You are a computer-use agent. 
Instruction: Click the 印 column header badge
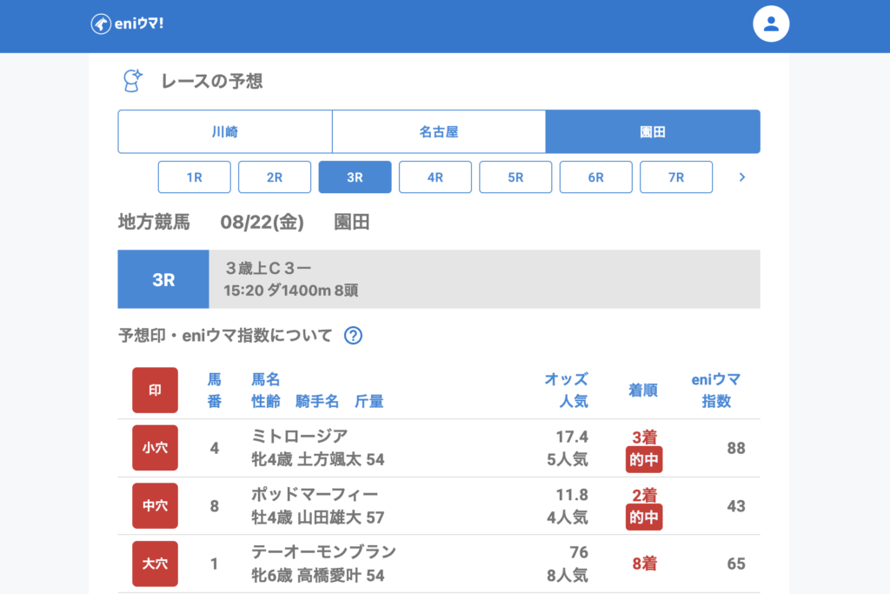click(x=155, y=390)
